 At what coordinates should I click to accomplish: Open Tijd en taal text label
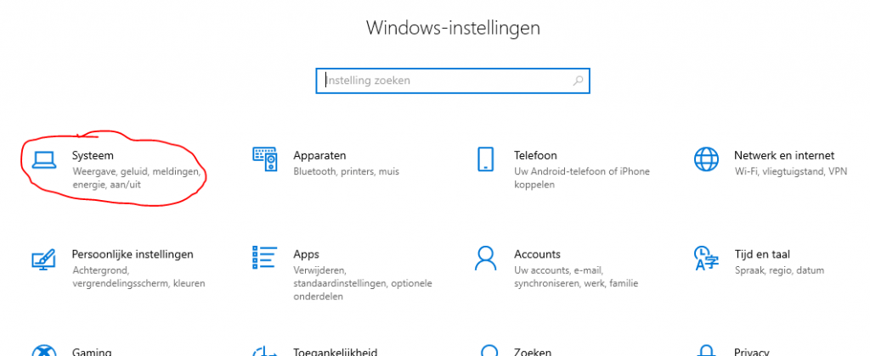pyautogui.click(x=762, y=254)
